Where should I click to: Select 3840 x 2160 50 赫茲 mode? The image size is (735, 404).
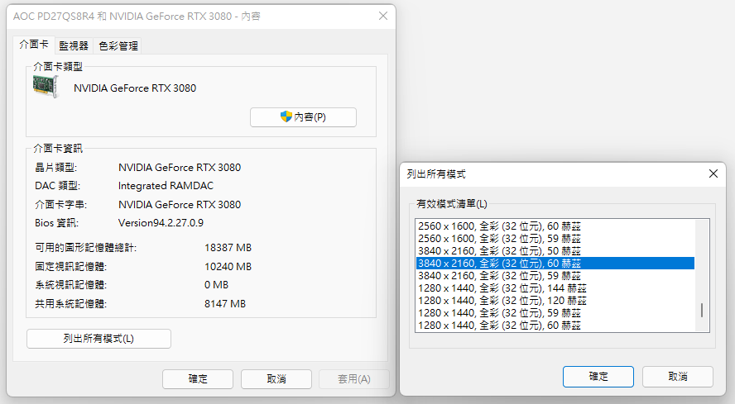pyautogui.click(x=555, y=251)
